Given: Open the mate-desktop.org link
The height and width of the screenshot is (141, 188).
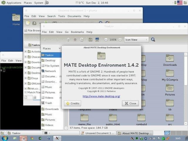Looking at the screenshot, I should [101, 96].
